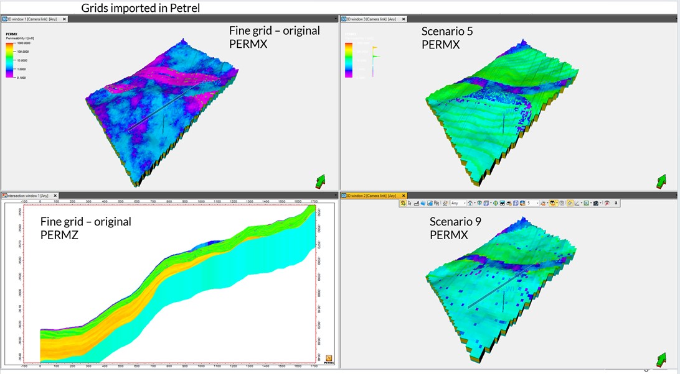The image size is (680, 374).
Task: Click the green north arrow in Scenario 9 window
Action: pyautogui.click(x=661, y=359)
